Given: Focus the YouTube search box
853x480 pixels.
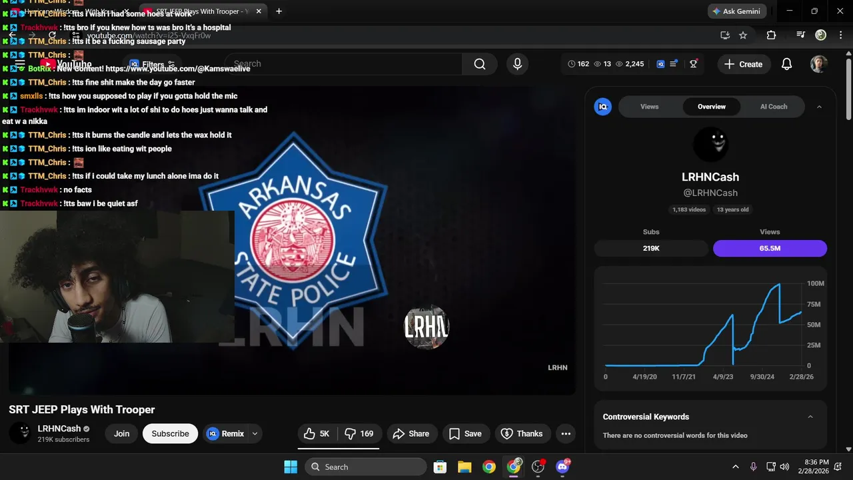Looking at the screenshot, I should (343, 64).
